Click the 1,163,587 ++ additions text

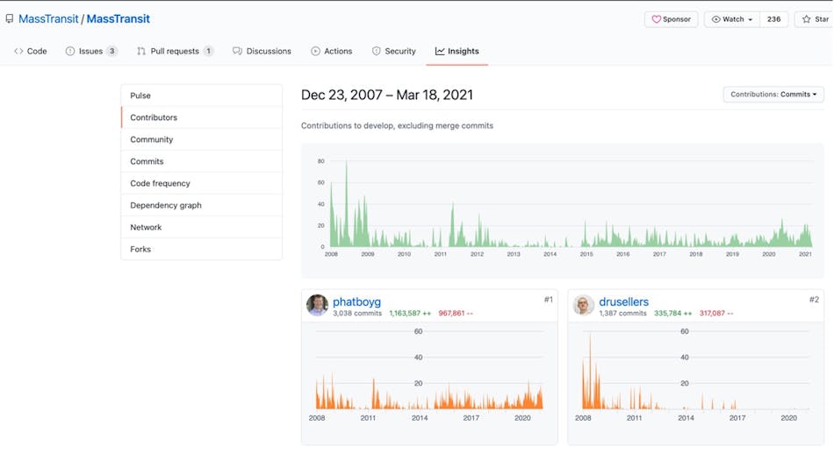point(410,313)
